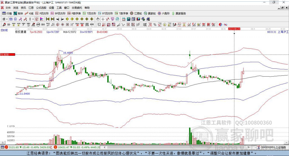Click the 赢家轮 wheel icon button

(150, 14)
